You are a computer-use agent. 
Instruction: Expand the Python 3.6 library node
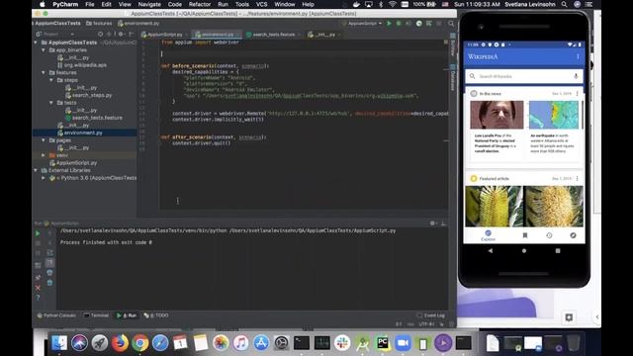pyautogui.click(x=44, y=178)
